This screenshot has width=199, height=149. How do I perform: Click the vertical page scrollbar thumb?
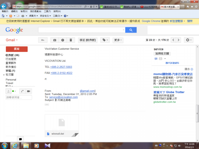(x=197, y=113)
